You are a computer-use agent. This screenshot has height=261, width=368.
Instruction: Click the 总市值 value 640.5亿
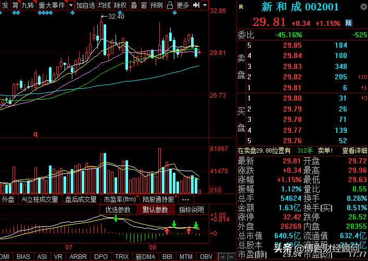(288, 236)
